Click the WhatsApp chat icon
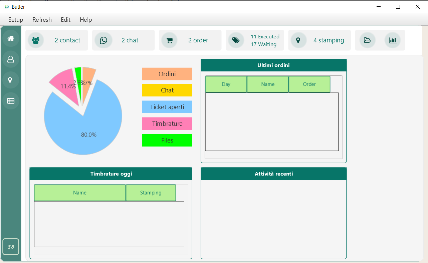Image resolution: width=428 pixels, height=263 pixels. 103,40
